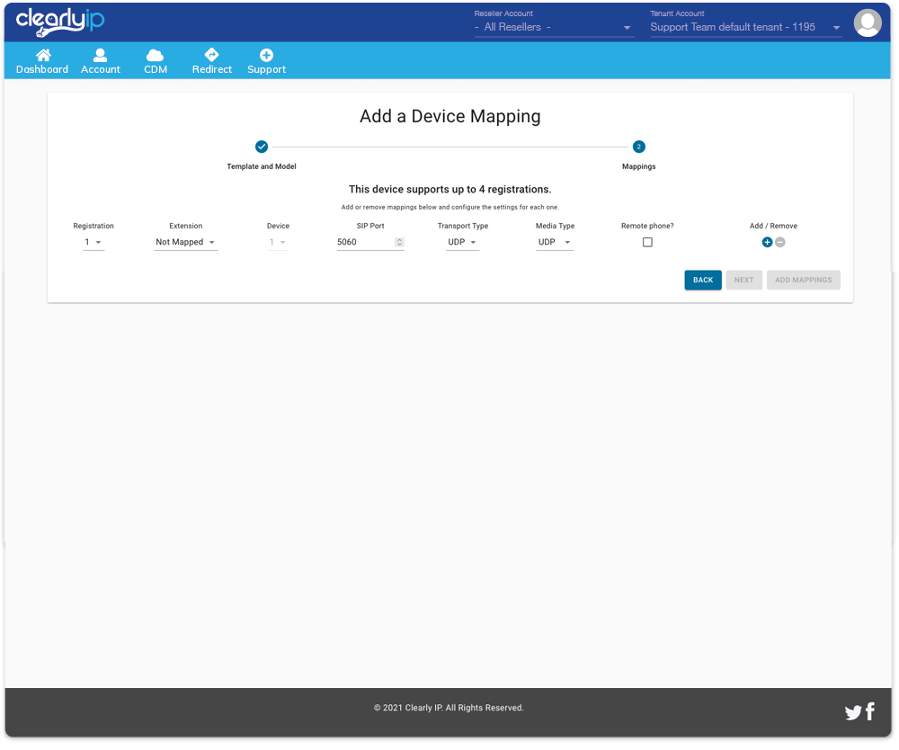This screenshot has height=750, width=899.
Task: Open the Facebook link in footer
Action: (870, 712)
